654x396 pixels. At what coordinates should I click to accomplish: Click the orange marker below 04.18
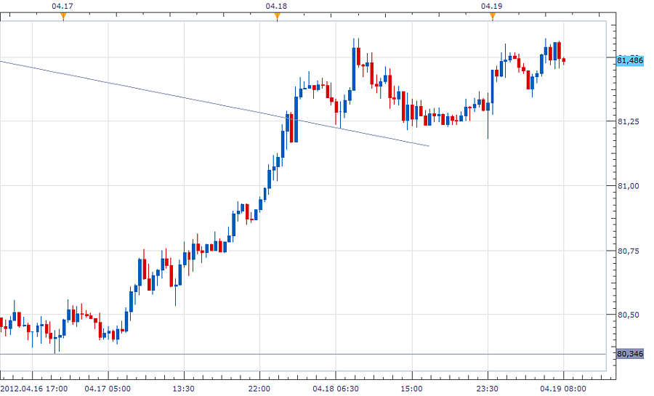[x=277, y=17]
